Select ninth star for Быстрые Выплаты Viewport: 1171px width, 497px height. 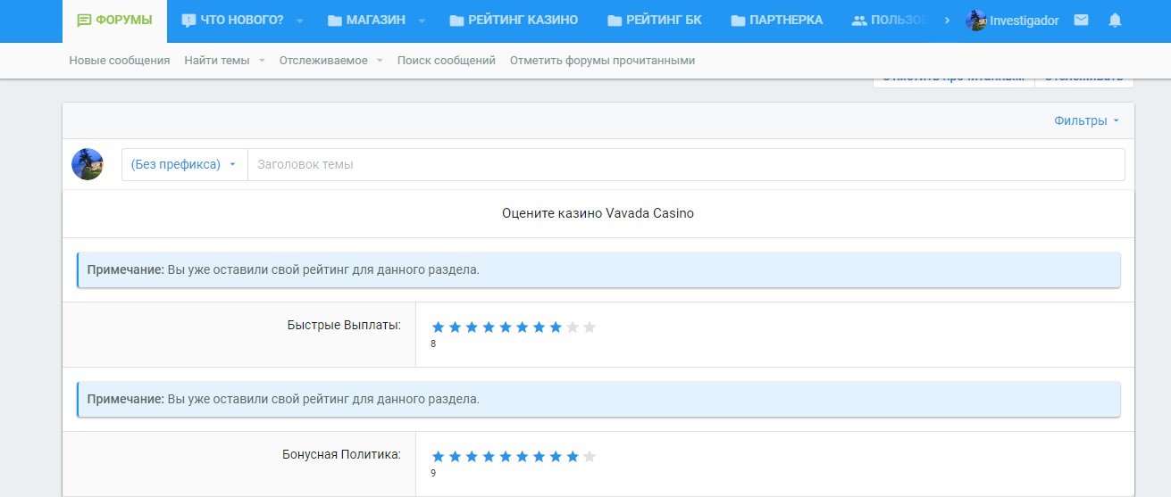(573, 327)
